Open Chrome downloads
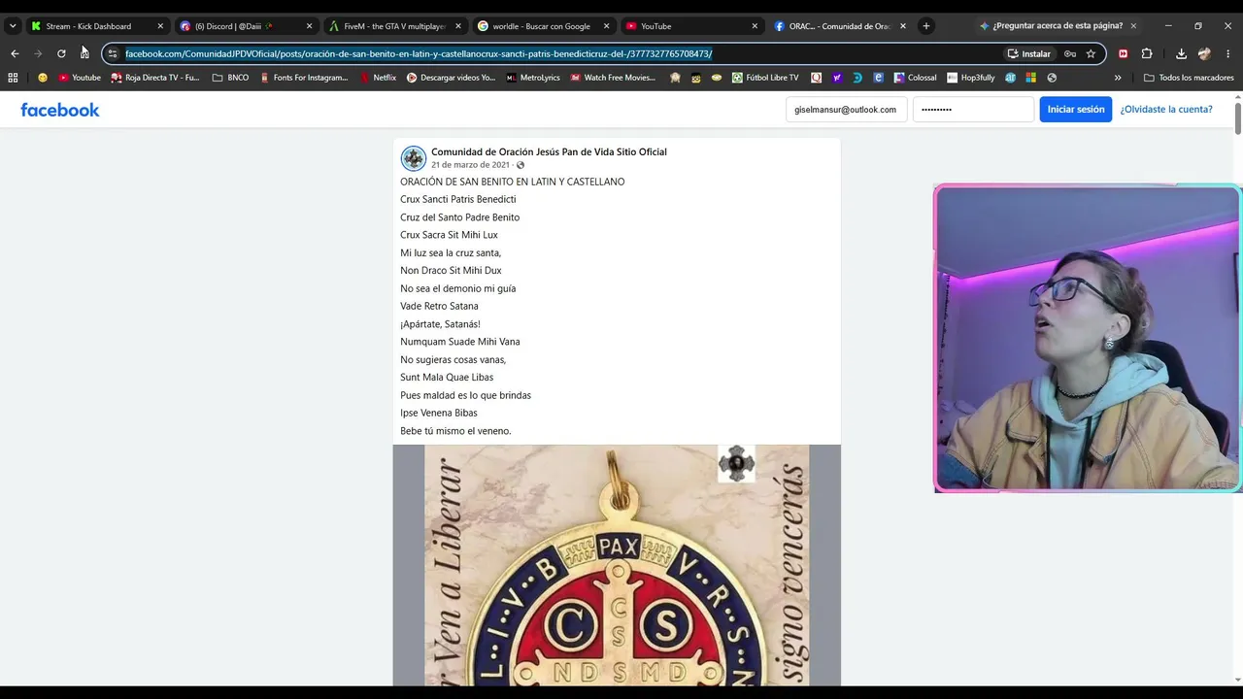1243x699 pixels. tap(1181, 53)
